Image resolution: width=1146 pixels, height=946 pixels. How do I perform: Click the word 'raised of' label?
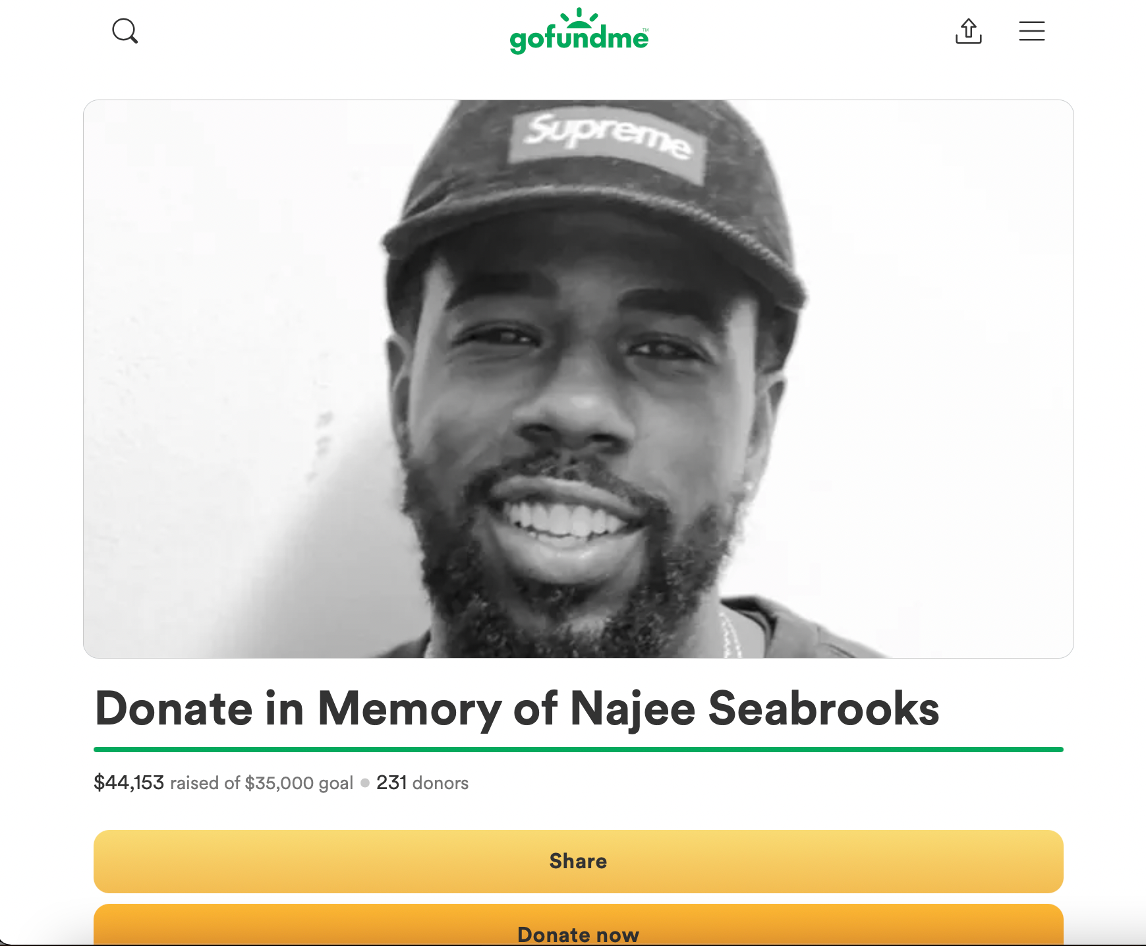pos(205,783)
